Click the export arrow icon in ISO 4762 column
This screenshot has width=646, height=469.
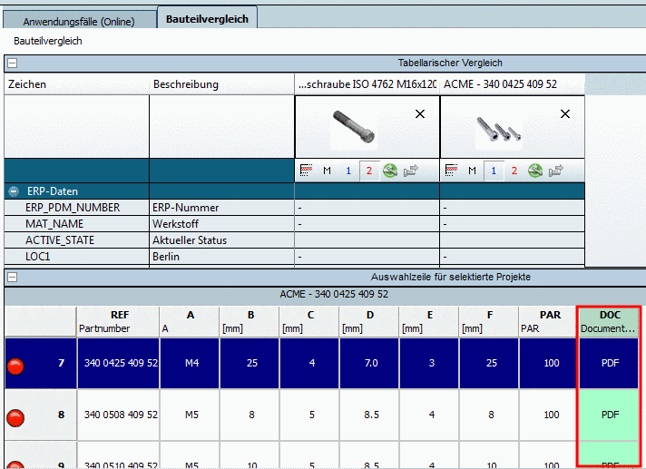pos(411,171)
